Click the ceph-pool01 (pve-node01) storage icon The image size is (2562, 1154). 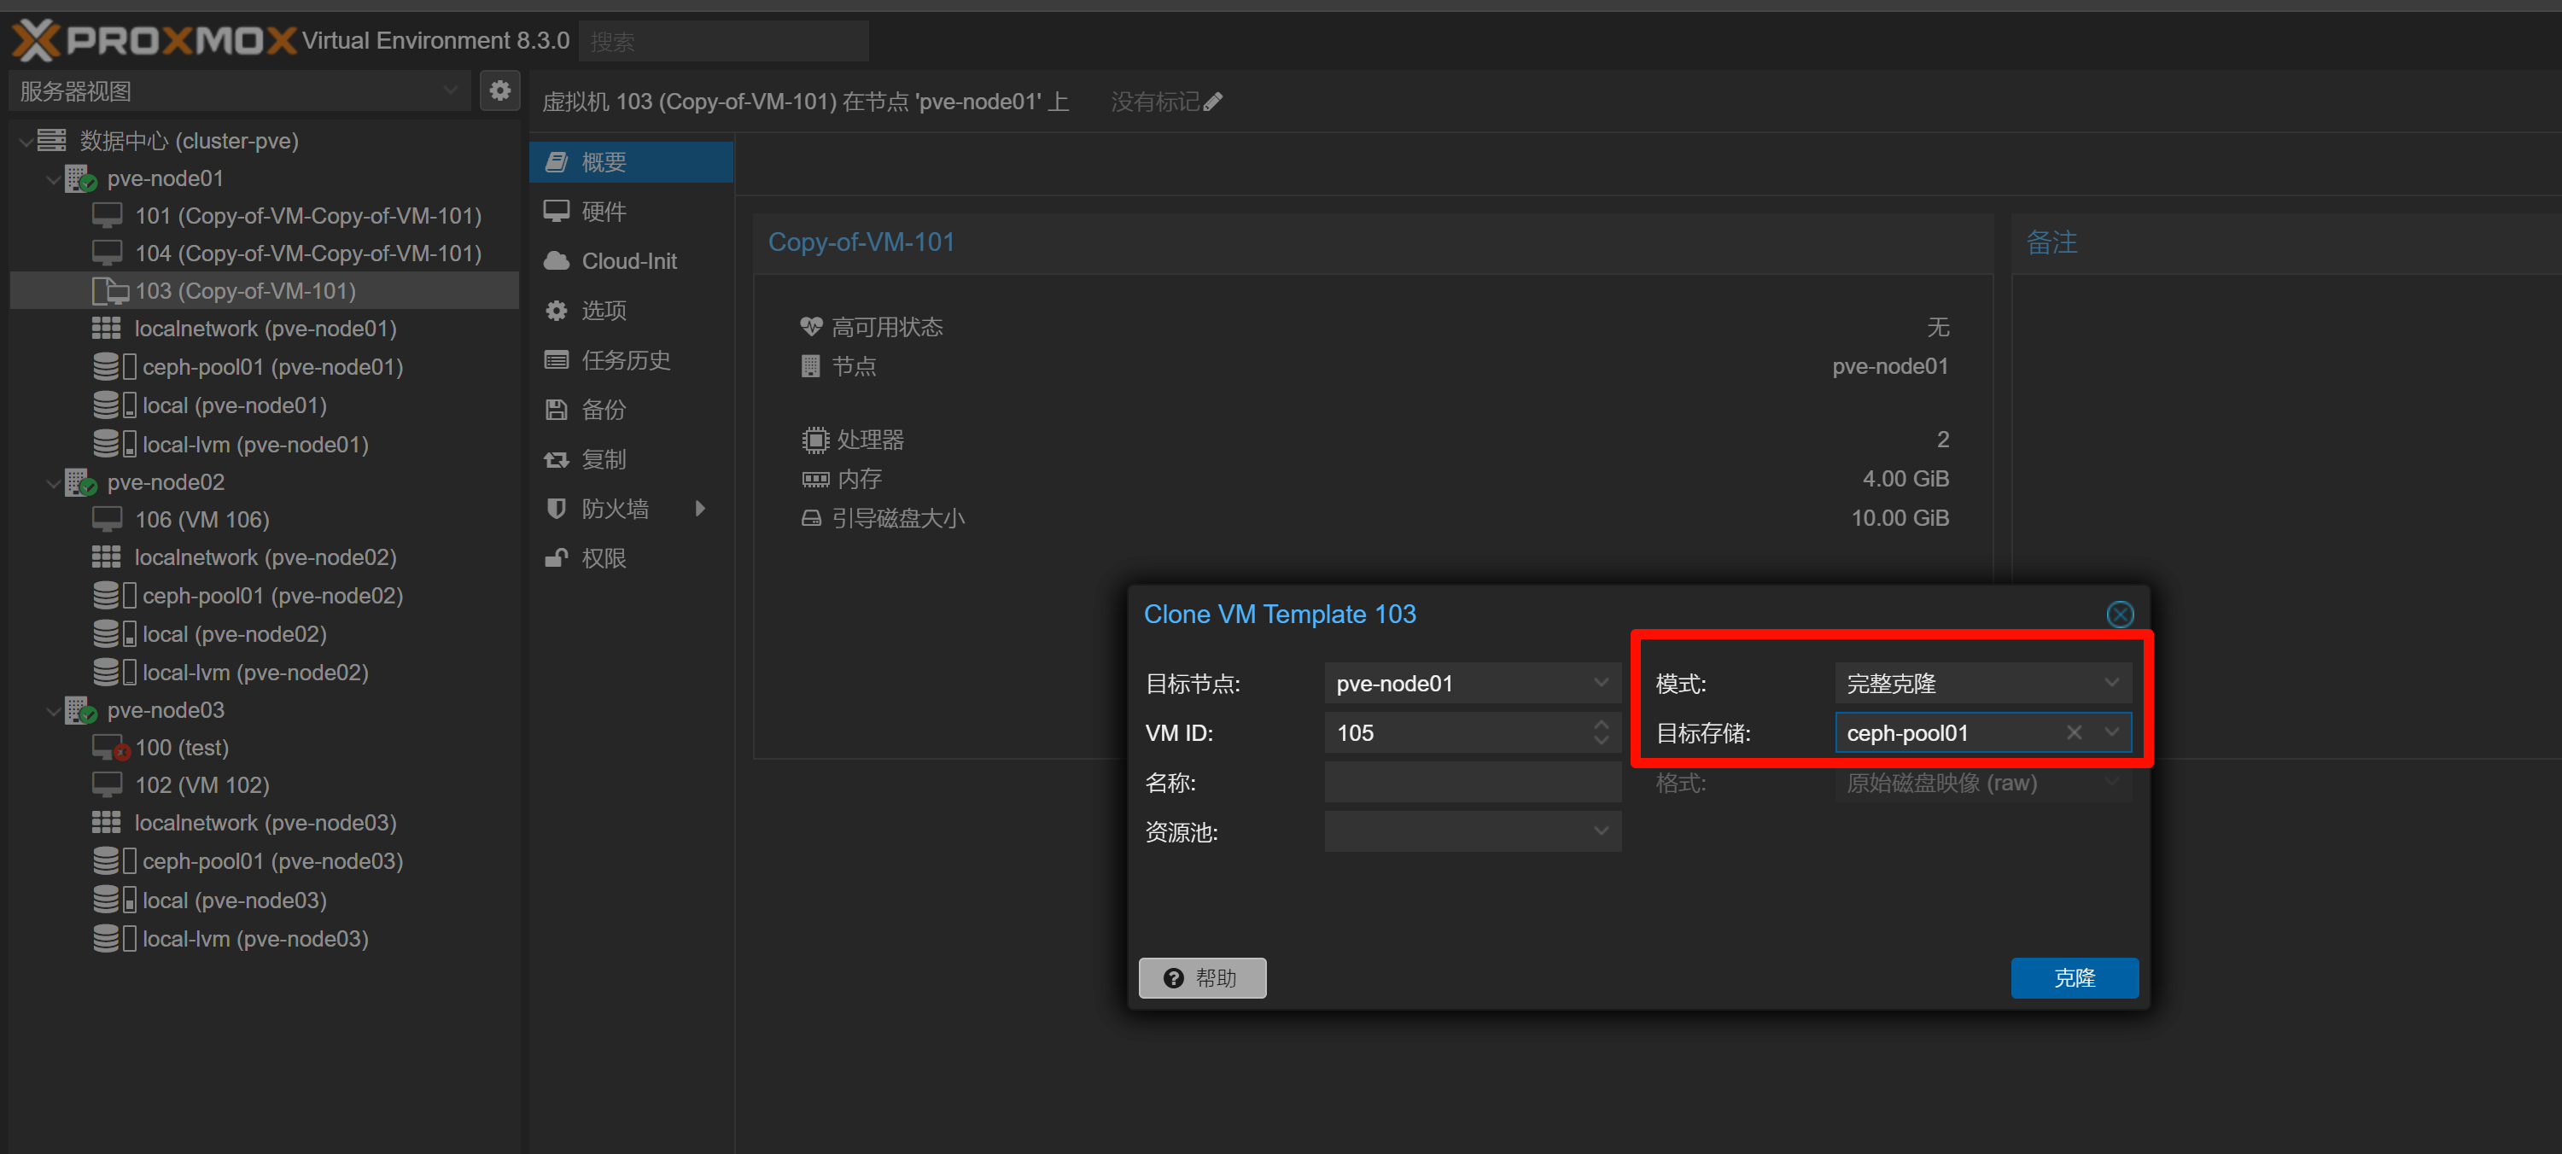(x=114, y=367)
